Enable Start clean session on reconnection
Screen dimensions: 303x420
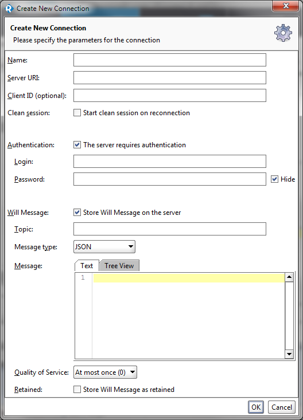click(77, 113)
